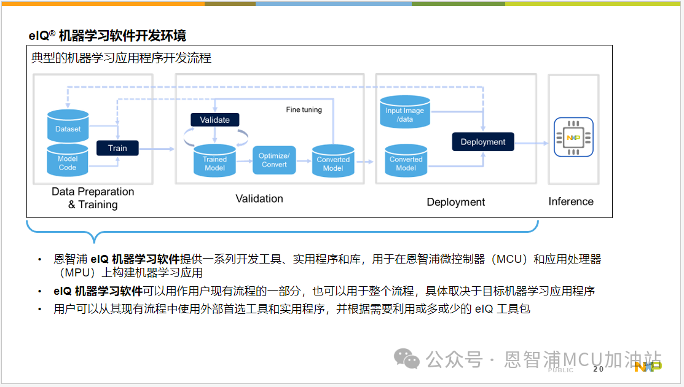Click the bullet starting "恩智浦 eIQ 机器学习软件提供"

[x=327, y=266]
